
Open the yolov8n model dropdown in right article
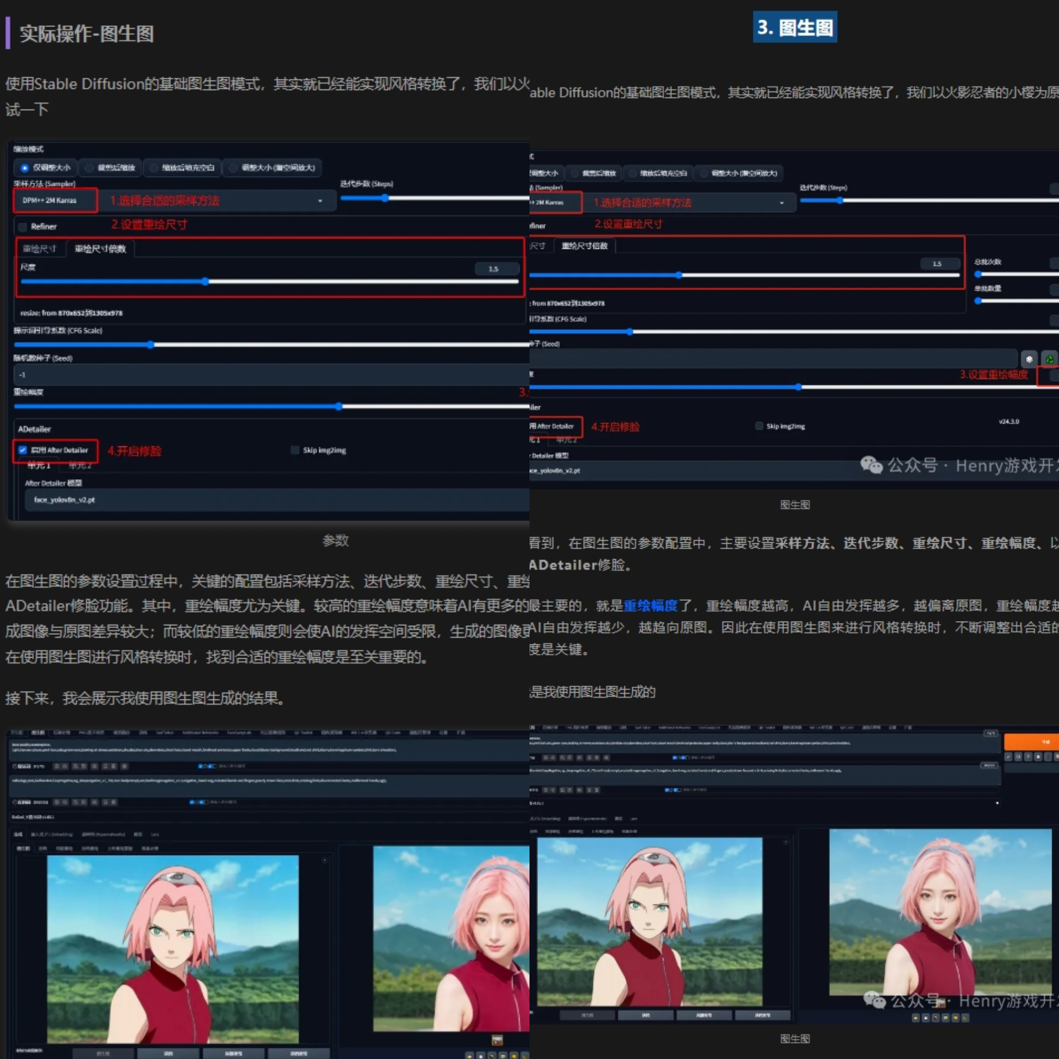(x=793, y=471)
